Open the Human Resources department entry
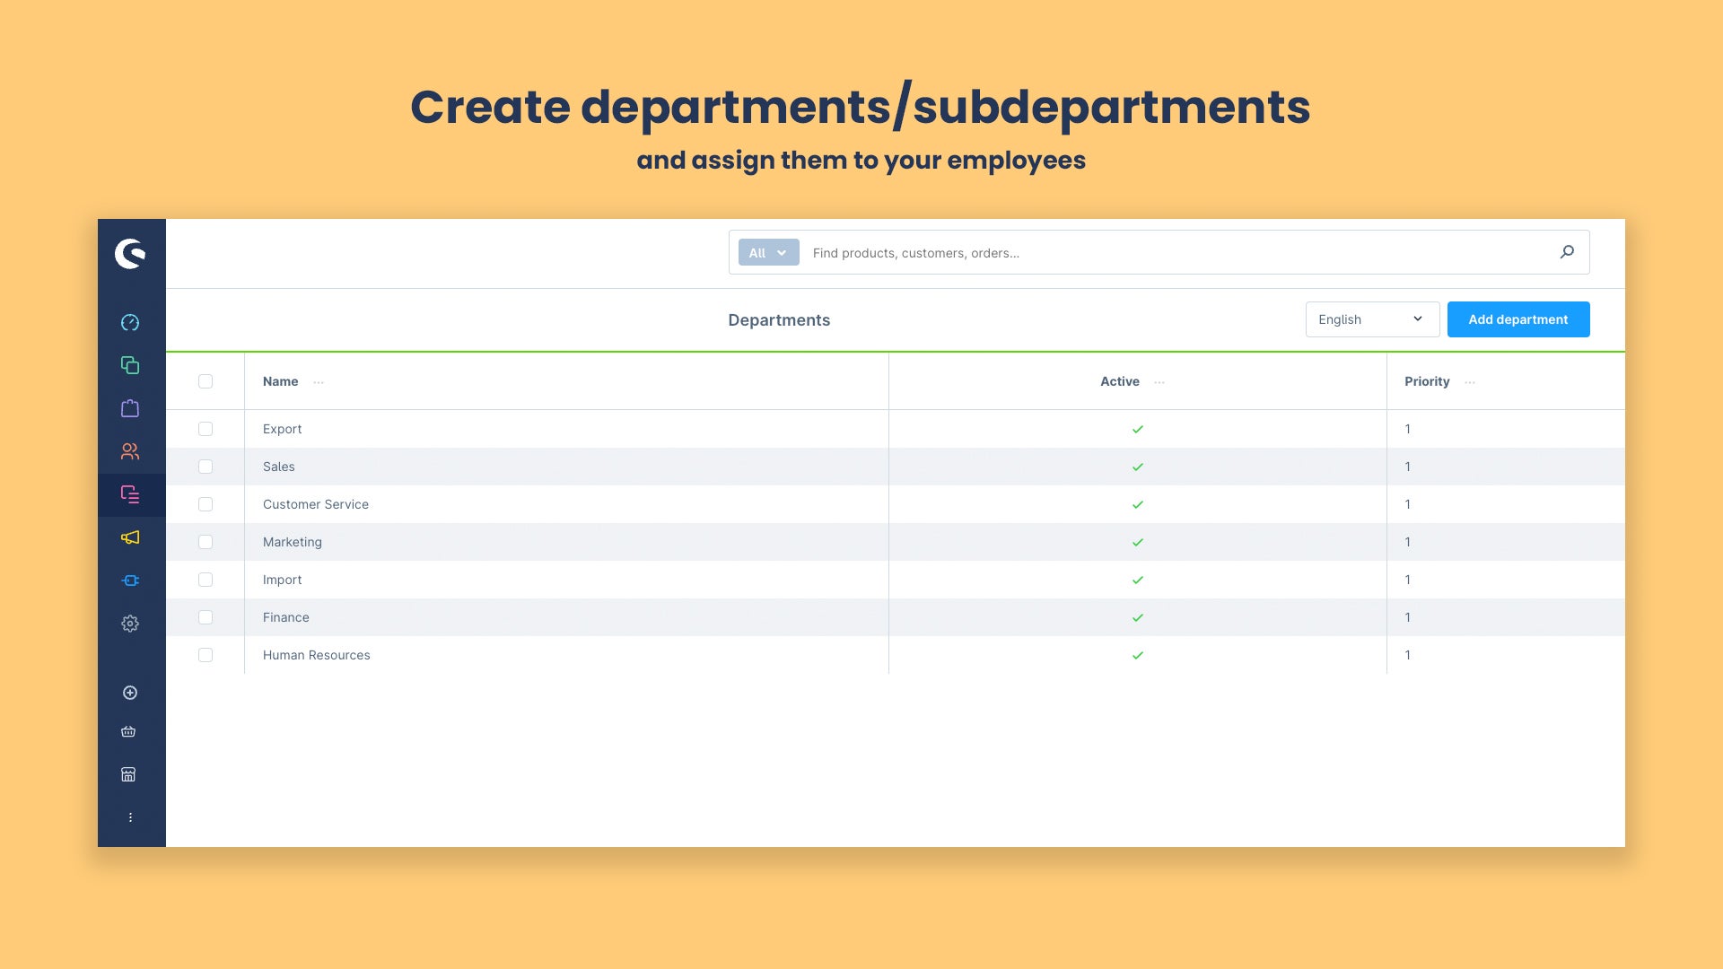 click(316, 655)
